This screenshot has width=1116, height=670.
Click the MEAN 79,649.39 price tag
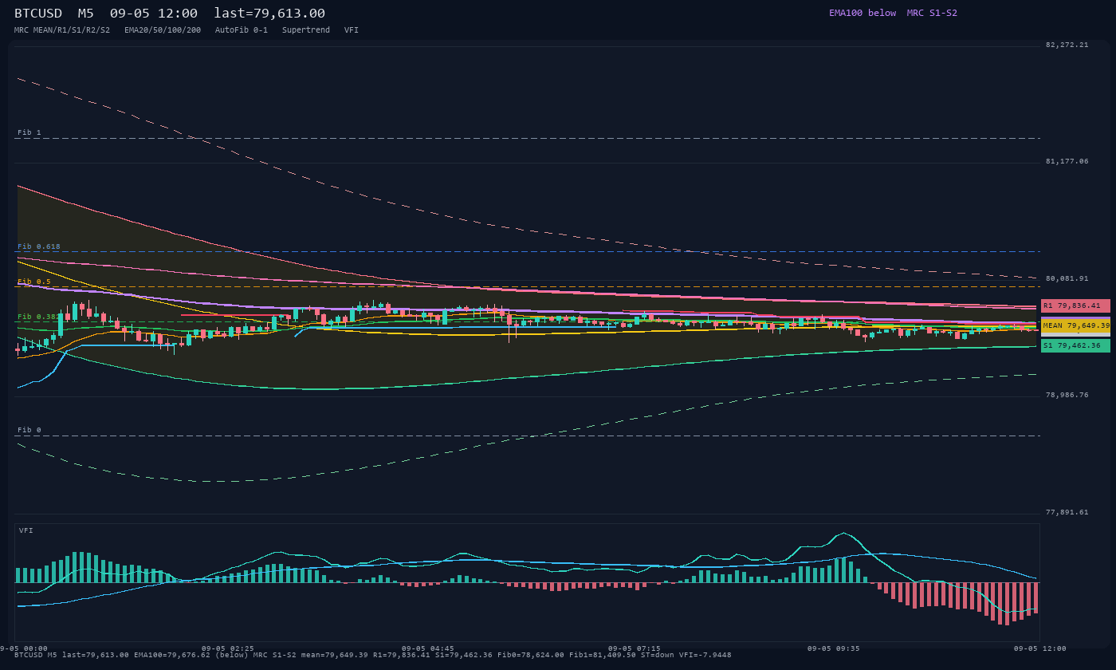(1075, 325)
